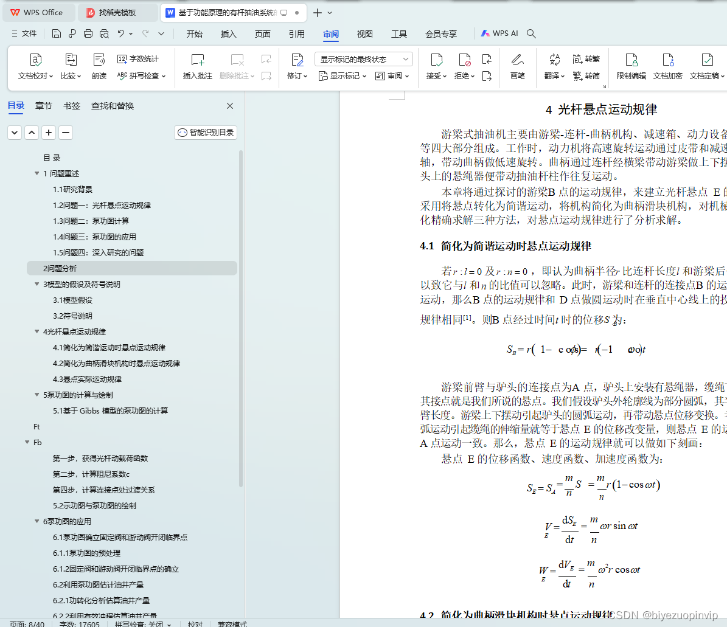This screenshot has height=627, width=727.
Task: Open the markup display state dropdown
Action: [x=364, y=59]
